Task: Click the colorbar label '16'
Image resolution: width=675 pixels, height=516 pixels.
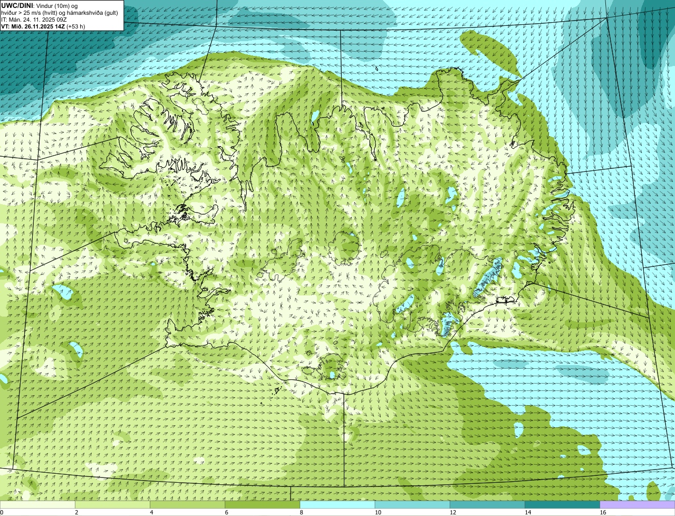Action: tap(603, 512)
